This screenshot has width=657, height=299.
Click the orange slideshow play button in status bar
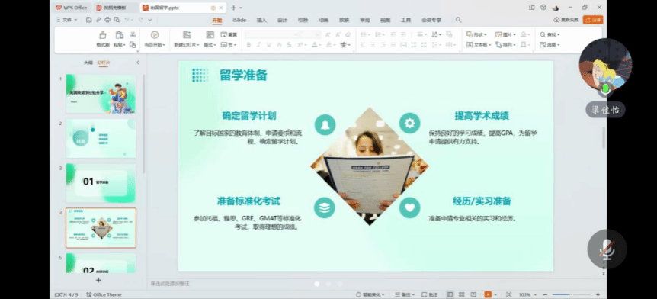pos(488,294)
